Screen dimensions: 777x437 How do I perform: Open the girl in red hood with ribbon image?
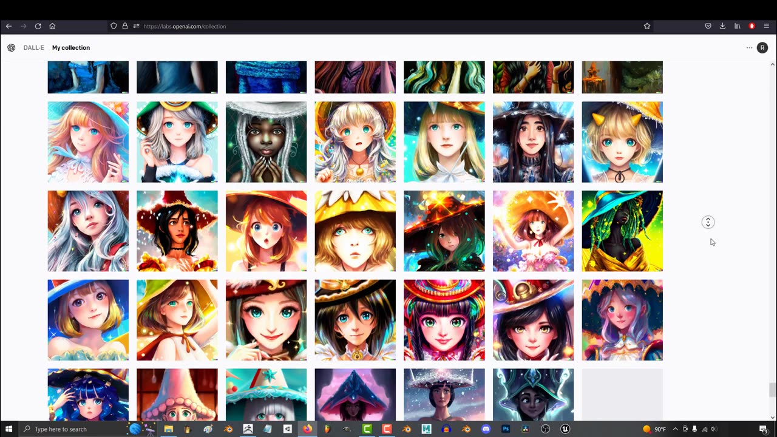point(177,320)
